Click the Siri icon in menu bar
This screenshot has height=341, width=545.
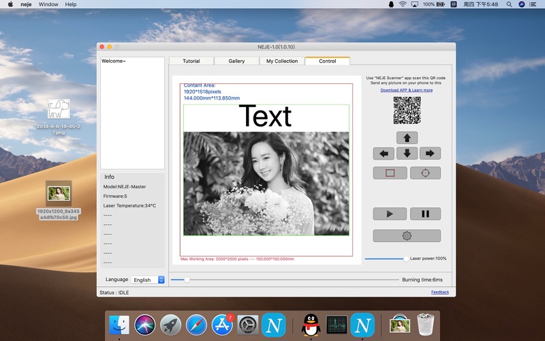pos(521,4)
